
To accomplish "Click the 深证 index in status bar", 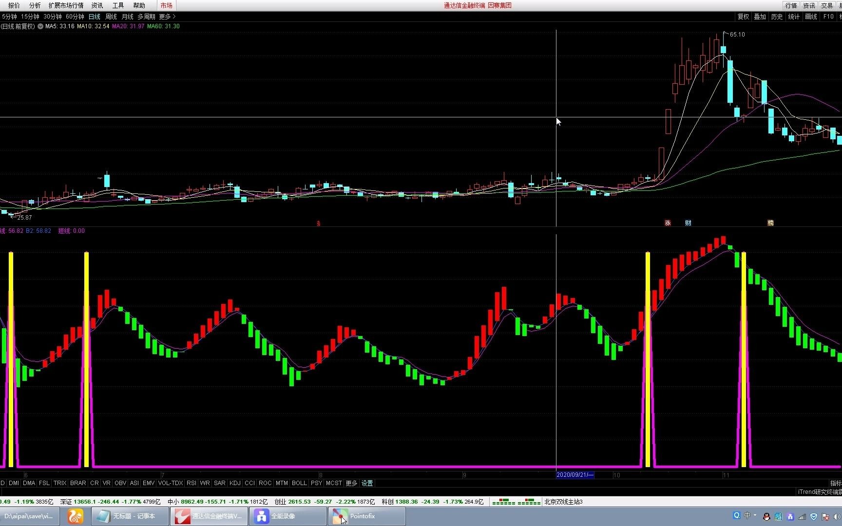I will click(x=110, y=502).
